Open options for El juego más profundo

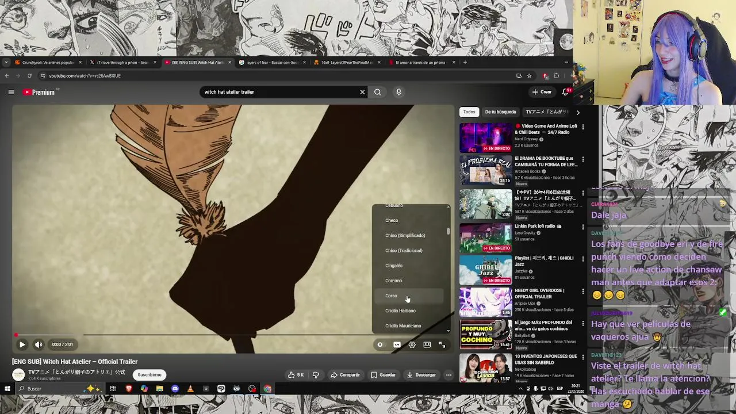point(582,323)
